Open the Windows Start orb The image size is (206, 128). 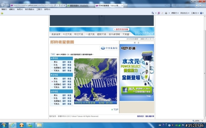click(4, 125)
